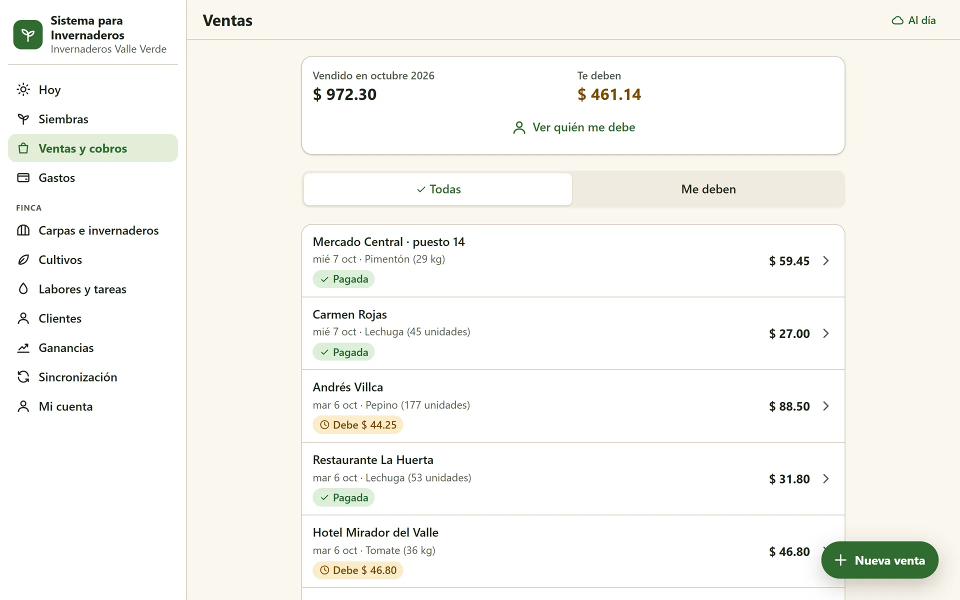Screen dimensions: 960x600
Task: Click the Sincronización refresh icon
Action: (x=23, y=377)
